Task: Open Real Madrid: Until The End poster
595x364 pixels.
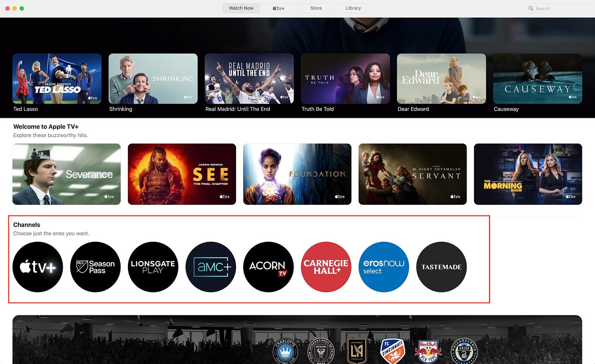Action: [249, 79]
